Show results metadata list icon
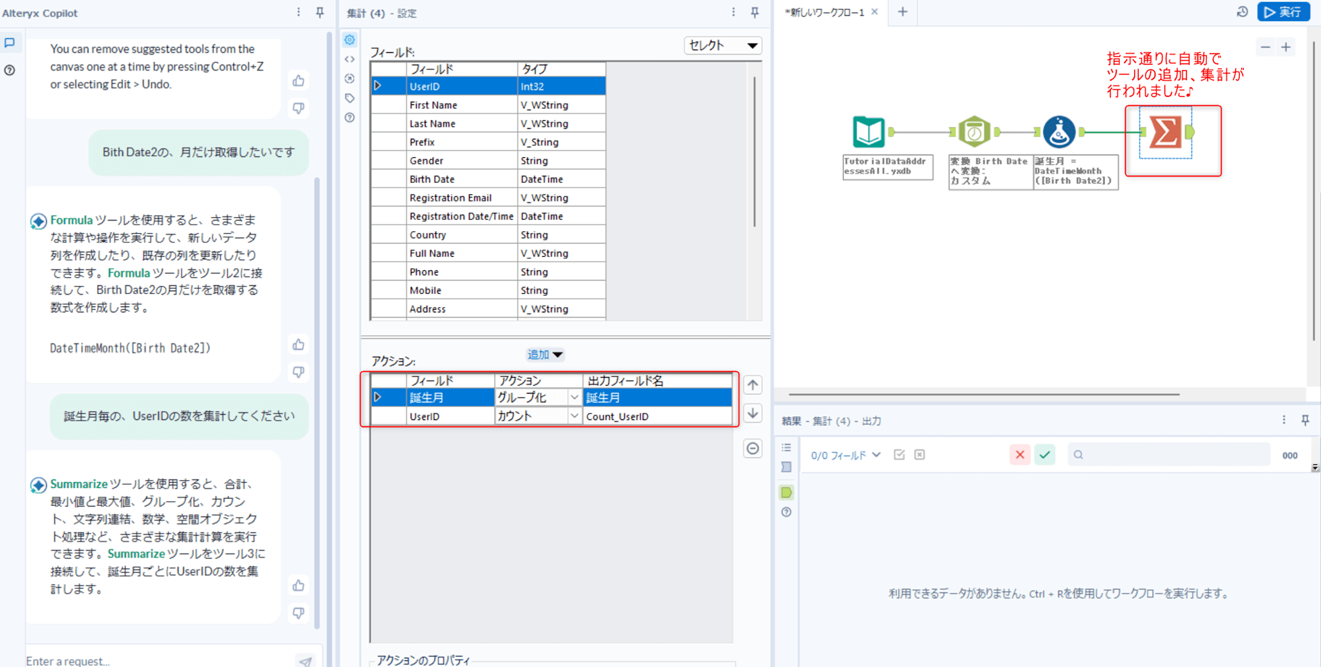This screenshot has width=1321, height=667. tap(787, 448)
